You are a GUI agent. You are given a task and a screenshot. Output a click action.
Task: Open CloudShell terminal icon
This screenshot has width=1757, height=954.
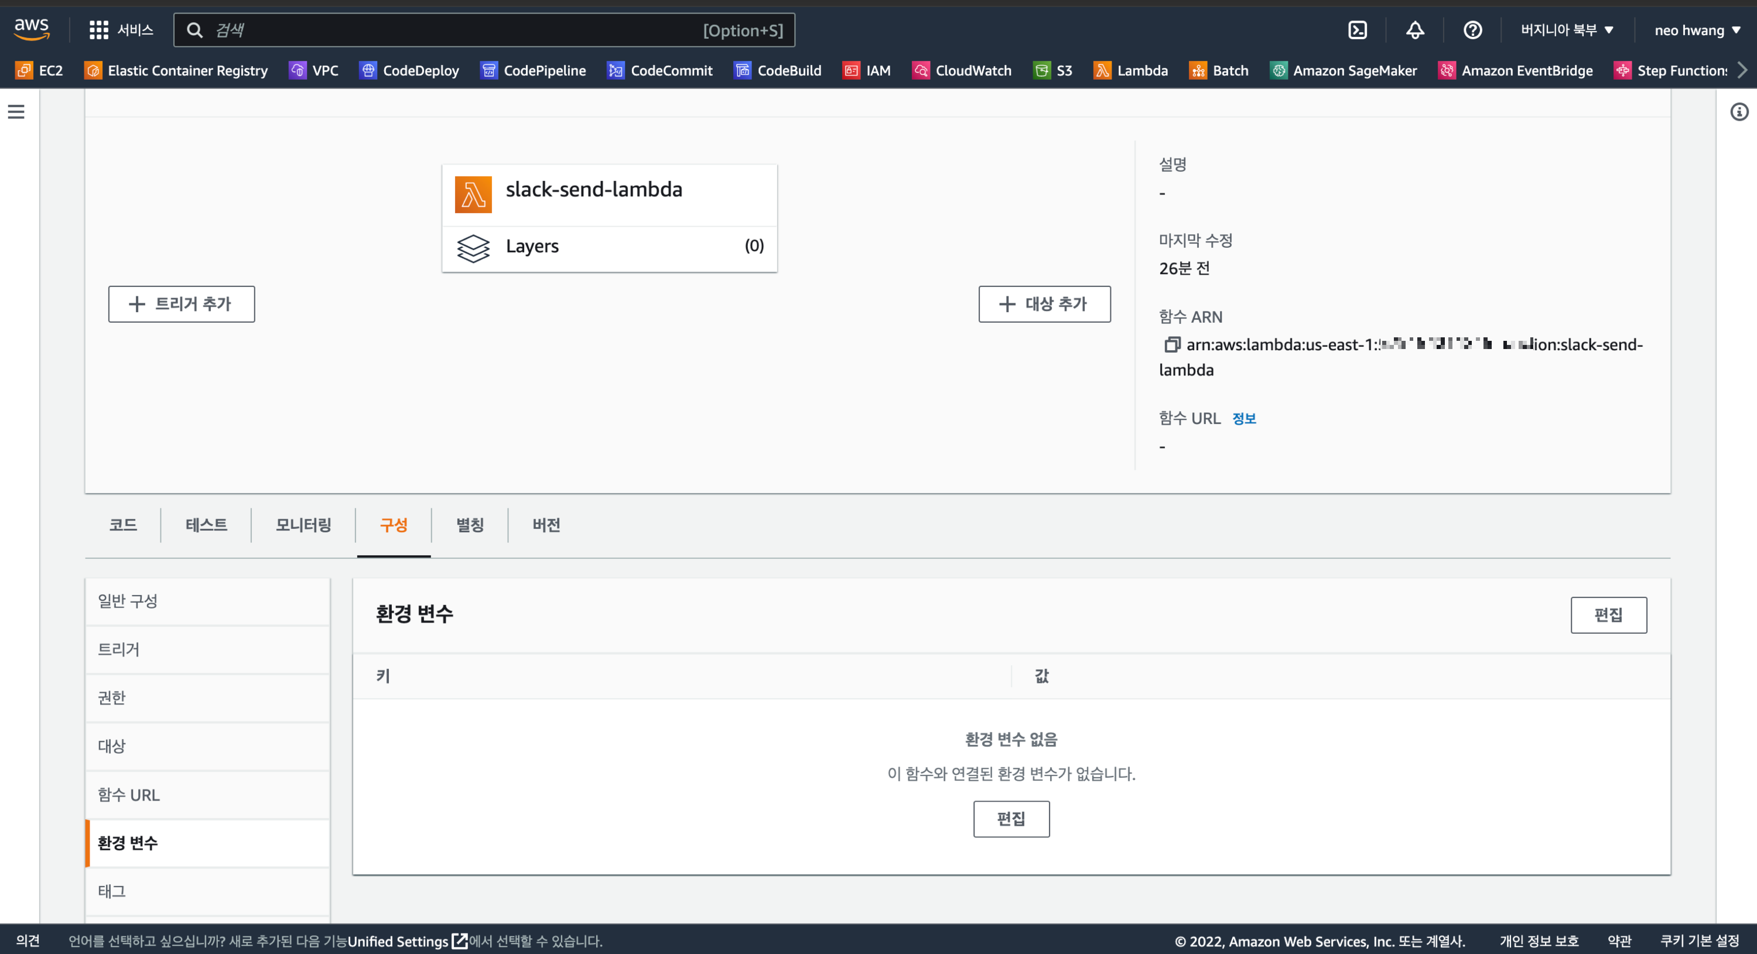click(1358, 30)
